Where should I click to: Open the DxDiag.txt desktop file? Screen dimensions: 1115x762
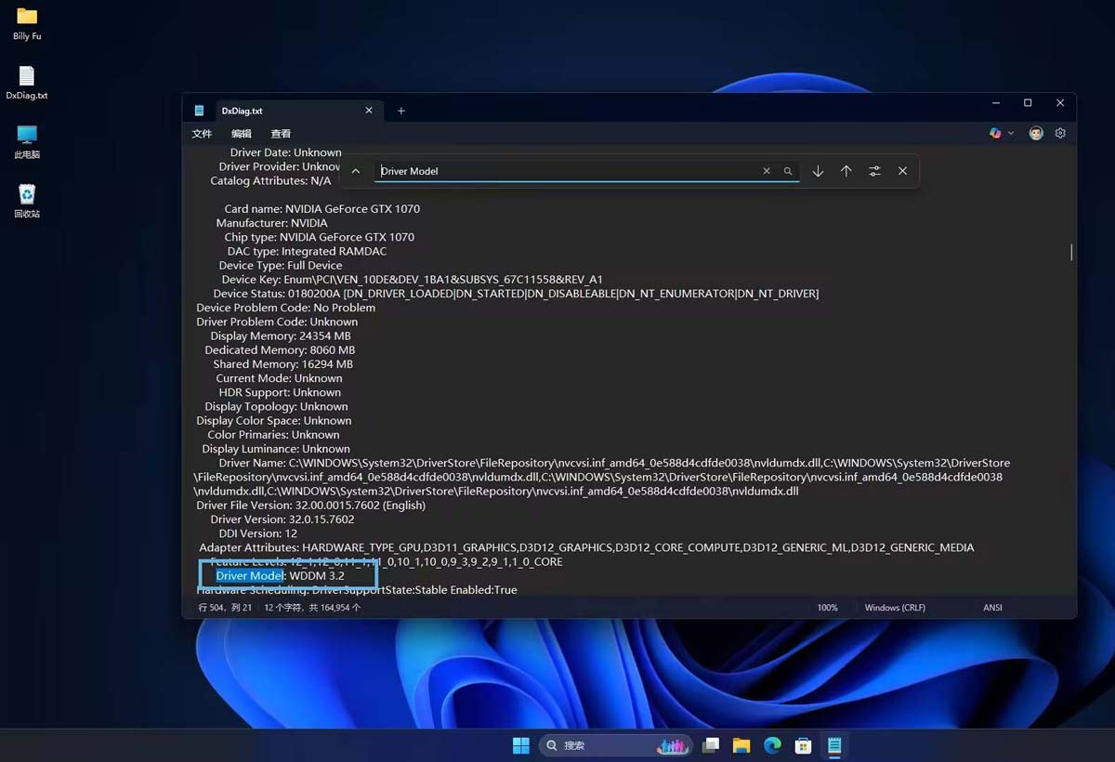(x=27, y=83)
